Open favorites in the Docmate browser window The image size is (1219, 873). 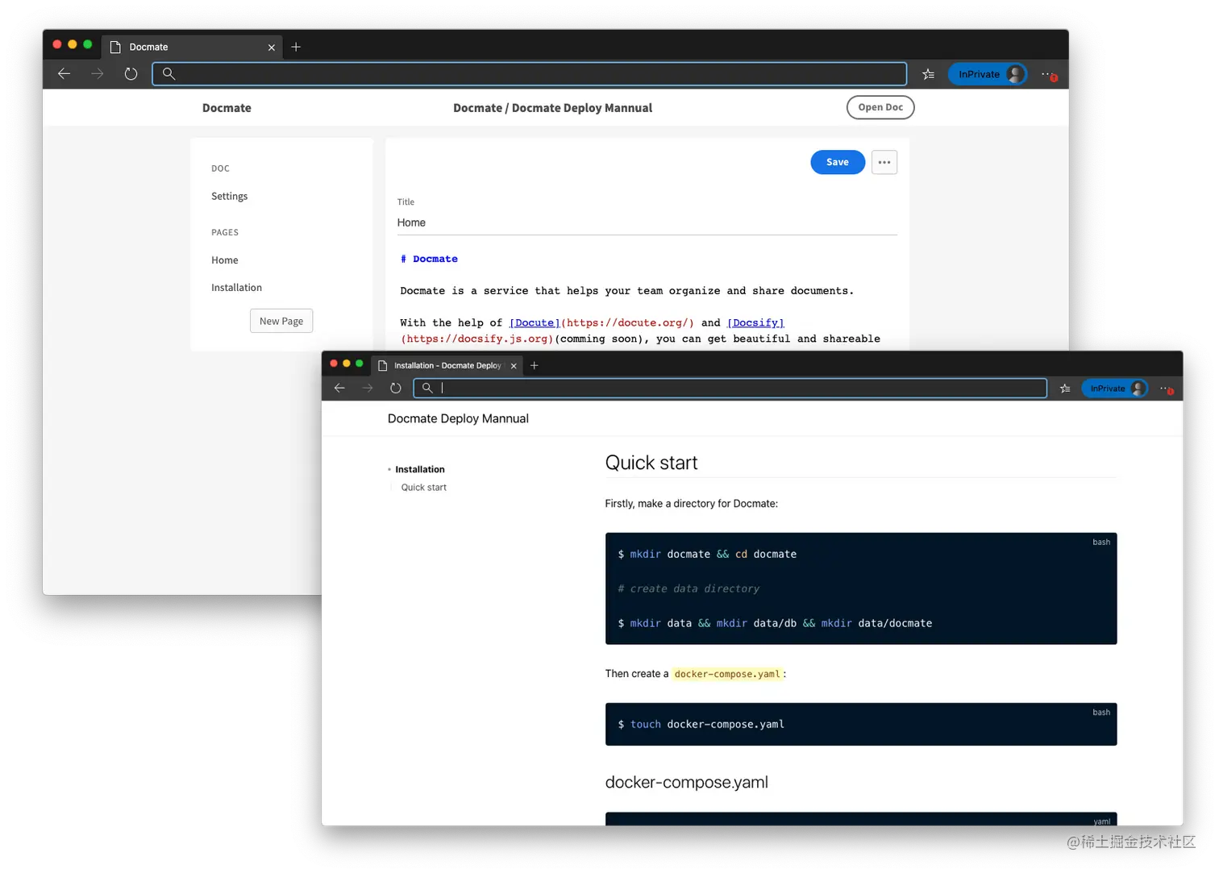[929, 74]
